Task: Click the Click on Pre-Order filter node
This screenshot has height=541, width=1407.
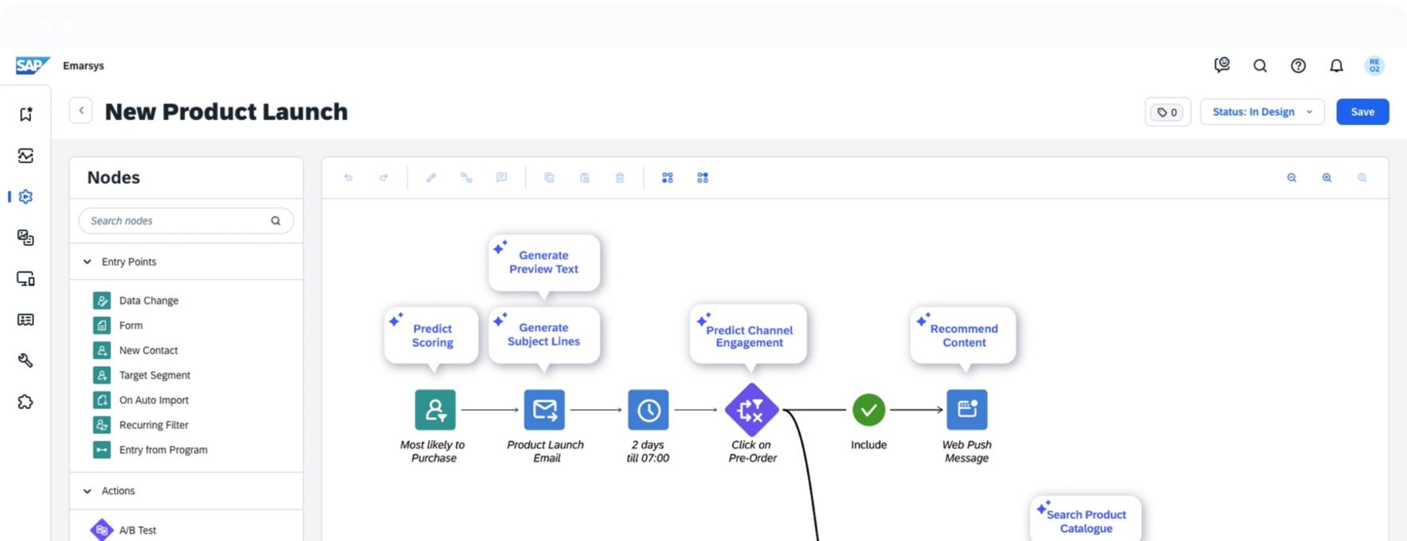Action: tap(751, 410)
